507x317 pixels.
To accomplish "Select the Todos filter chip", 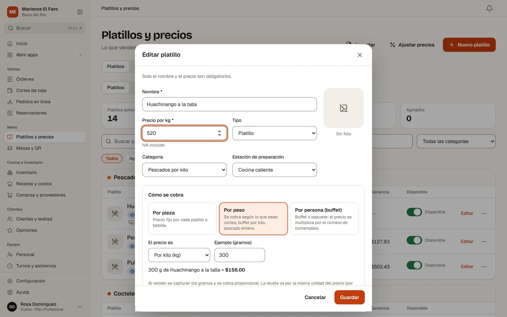I will (x=112, y=158).
